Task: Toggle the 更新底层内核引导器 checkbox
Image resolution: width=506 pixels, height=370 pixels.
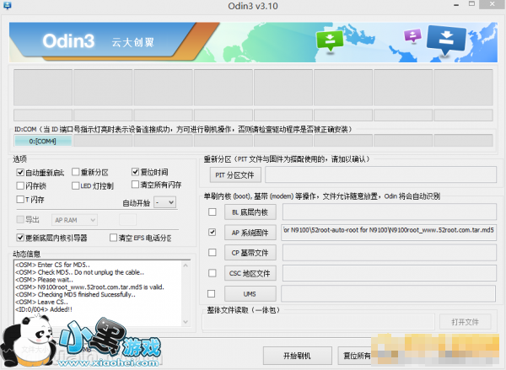Action: coord(20,238)
